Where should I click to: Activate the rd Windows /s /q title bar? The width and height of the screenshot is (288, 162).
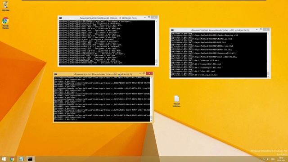point(108,18)
